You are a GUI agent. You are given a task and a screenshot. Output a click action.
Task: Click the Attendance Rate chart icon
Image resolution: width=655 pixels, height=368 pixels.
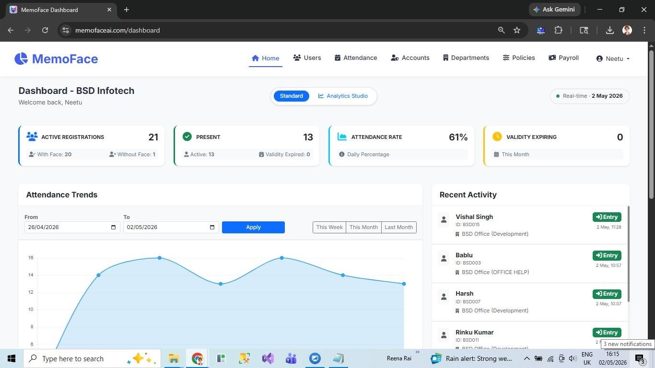[x=342, y=137]
